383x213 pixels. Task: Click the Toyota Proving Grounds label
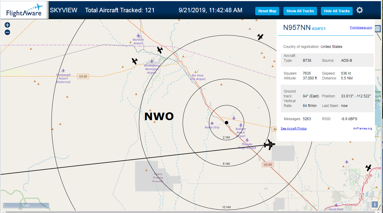click(158, 178)
